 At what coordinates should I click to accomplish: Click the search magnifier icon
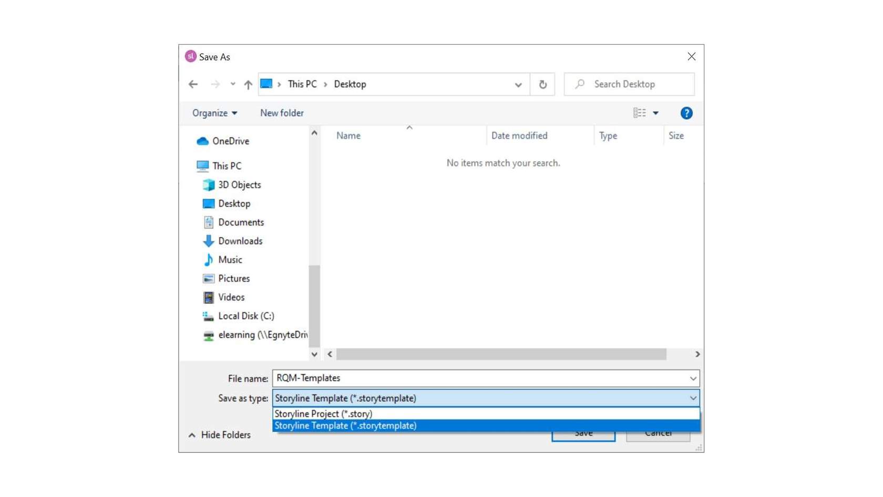click(x=580, y=84)
